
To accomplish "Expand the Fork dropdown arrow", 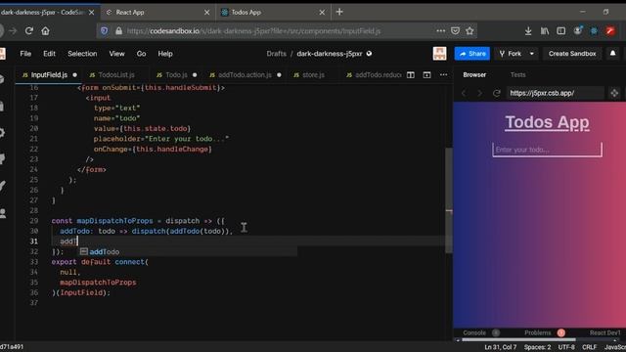I will [531, 54].
